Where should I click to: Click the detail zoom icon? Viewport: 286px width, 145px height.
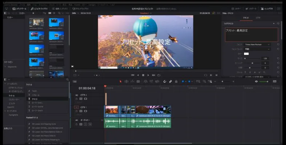click(205, 82)
